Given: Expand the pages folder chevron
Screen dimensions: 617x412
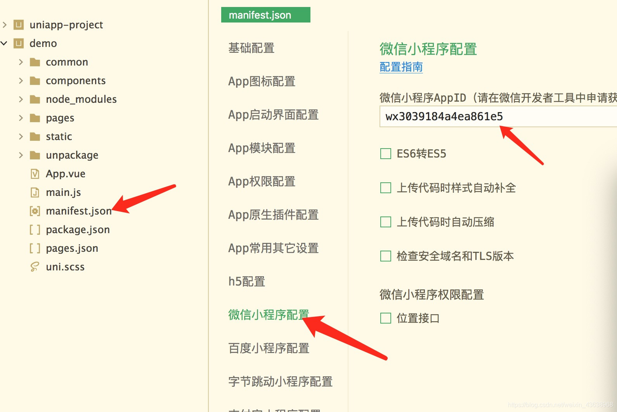Looking at the screenshot, I should point(21,118).
